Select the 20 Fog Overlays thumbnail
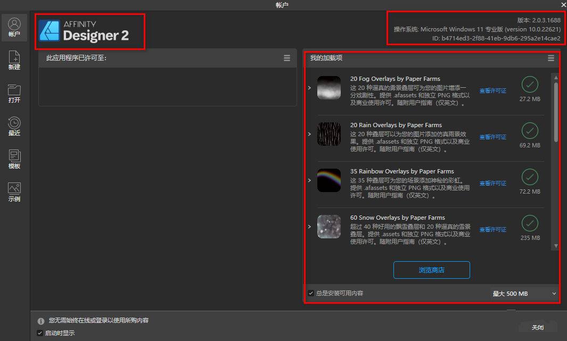 pyautogui.click(x=329, y=88)
